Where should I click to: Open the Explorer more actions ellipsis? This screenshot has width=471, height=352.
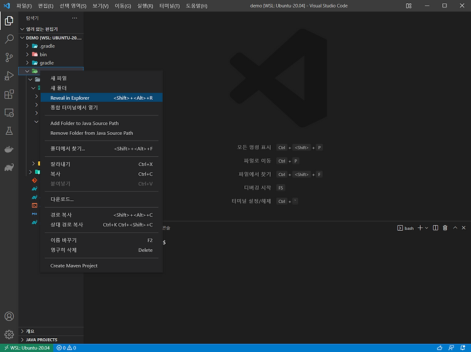[75, 18]
